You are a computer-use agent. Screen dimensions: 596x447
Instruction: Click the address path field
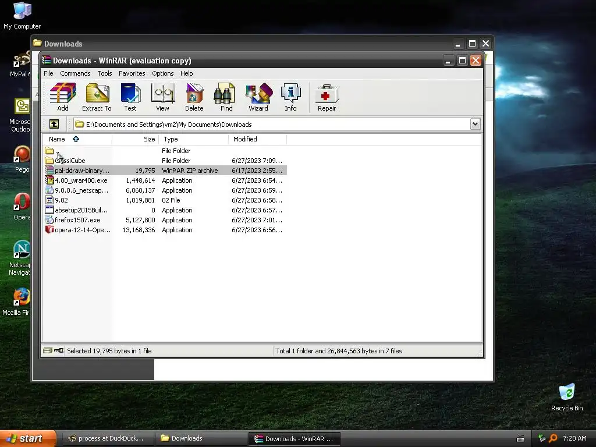272,125
